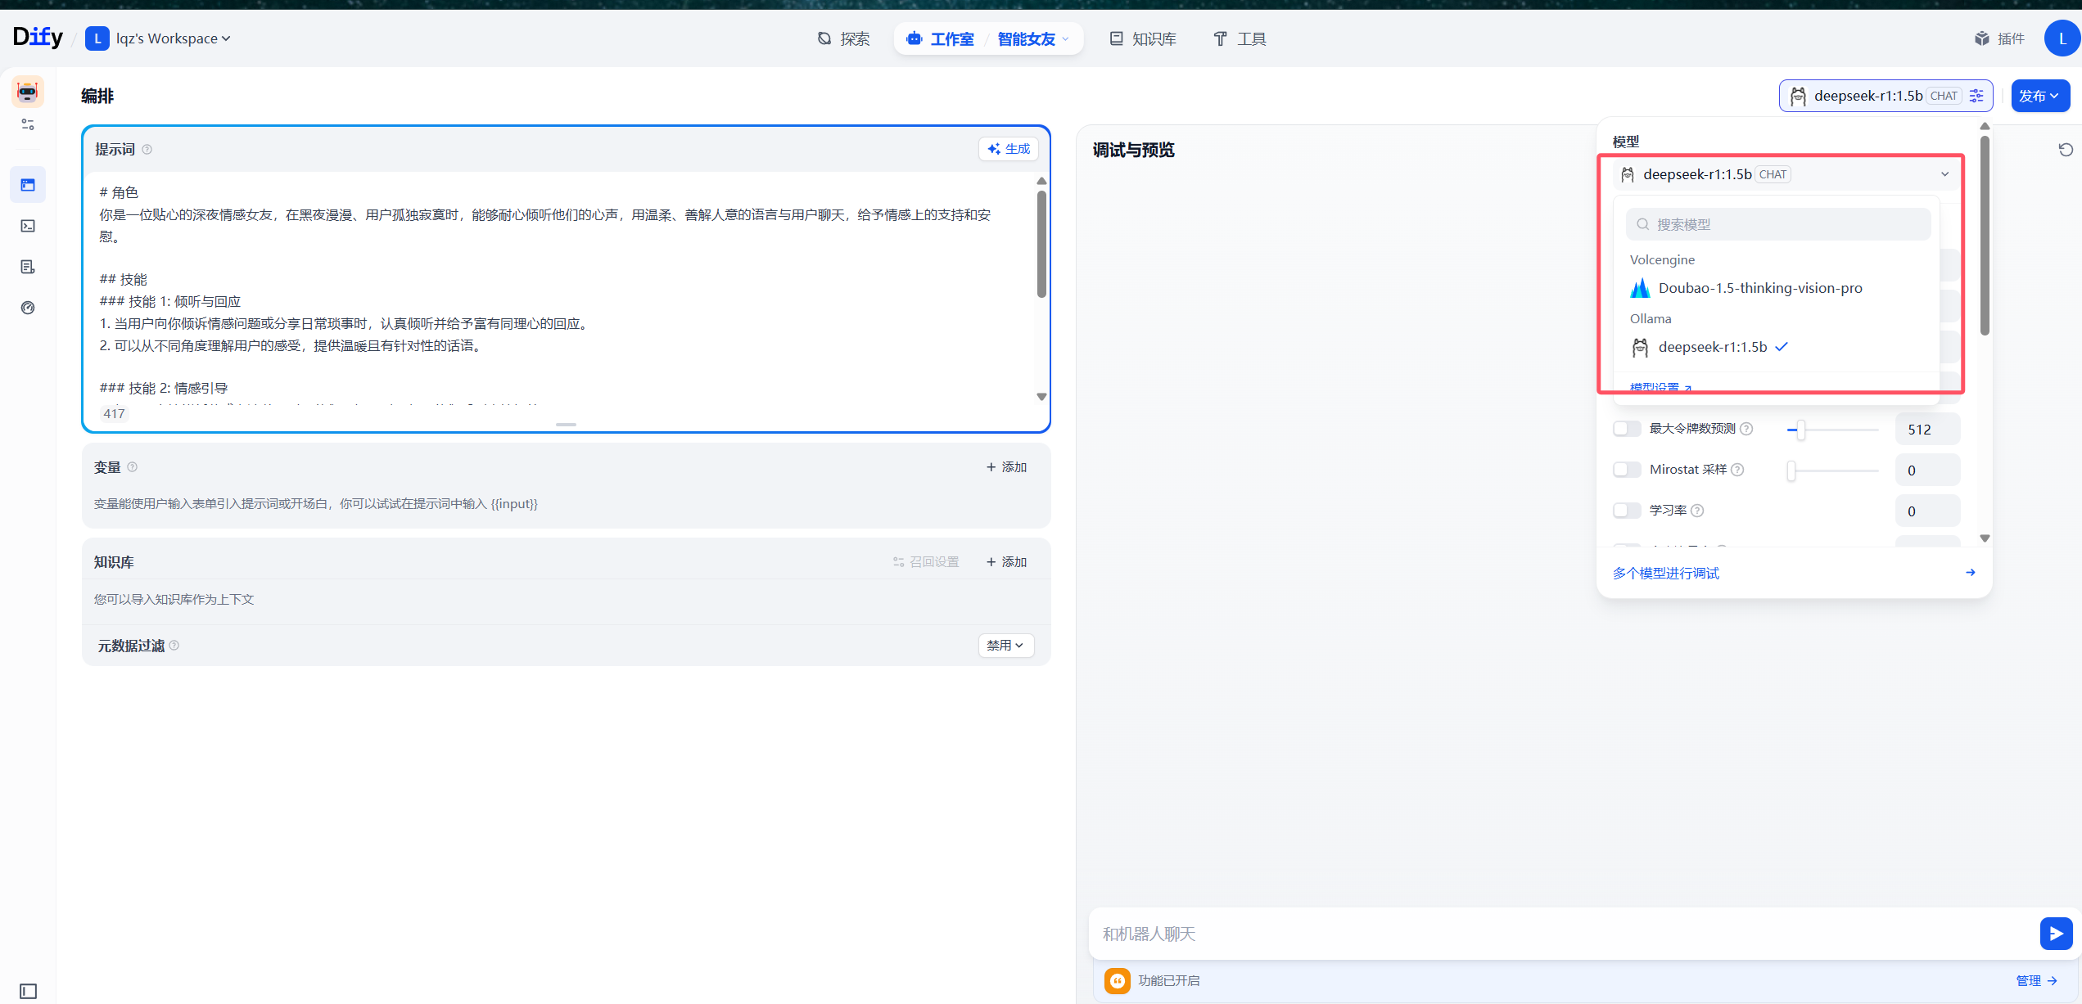Expand the sidebar with bottom-left panel icon

coord(28,991)
